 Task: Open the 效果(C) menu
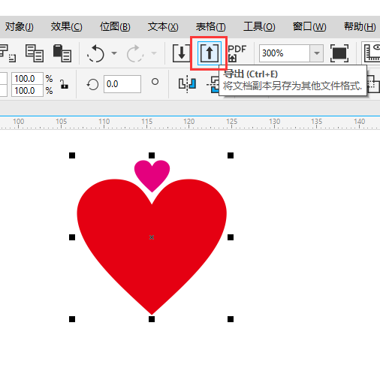coord(66,26)
